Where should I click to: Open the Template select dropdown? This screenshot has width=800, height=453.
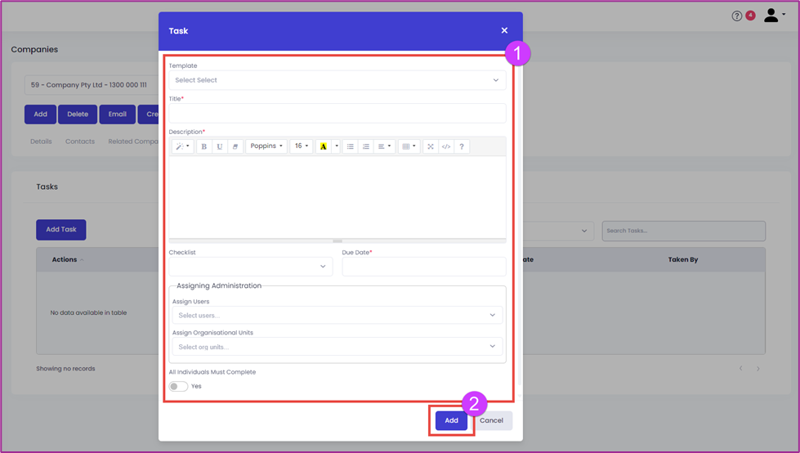pos(337,80)
